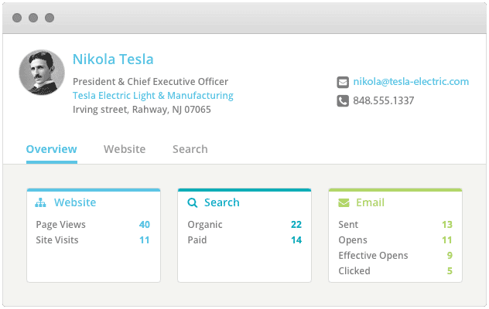
Task: Click the Email card heading
Action: click(x=370, y=203)
